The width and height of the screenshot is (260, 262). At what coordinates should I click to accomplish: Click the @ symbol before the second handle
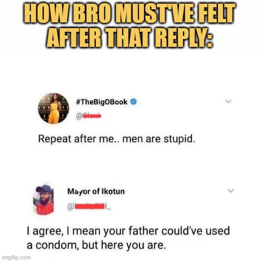(x=71, y=207)
